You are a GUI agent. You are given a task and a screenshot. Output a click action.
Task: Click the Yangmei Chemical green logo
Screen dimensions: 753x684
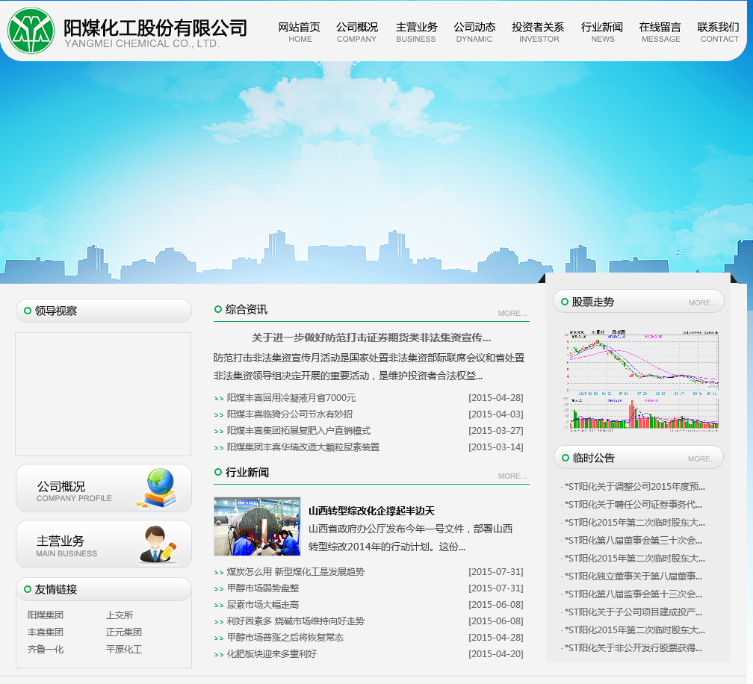pos(31,30)
